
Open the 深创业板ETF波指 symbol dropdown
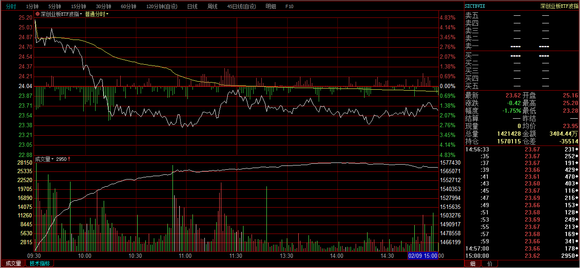[x=82, y=14]
